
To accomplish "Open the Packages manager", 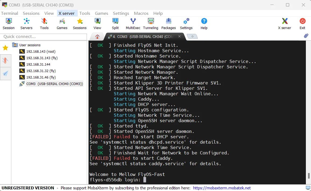I will [168, 24].
